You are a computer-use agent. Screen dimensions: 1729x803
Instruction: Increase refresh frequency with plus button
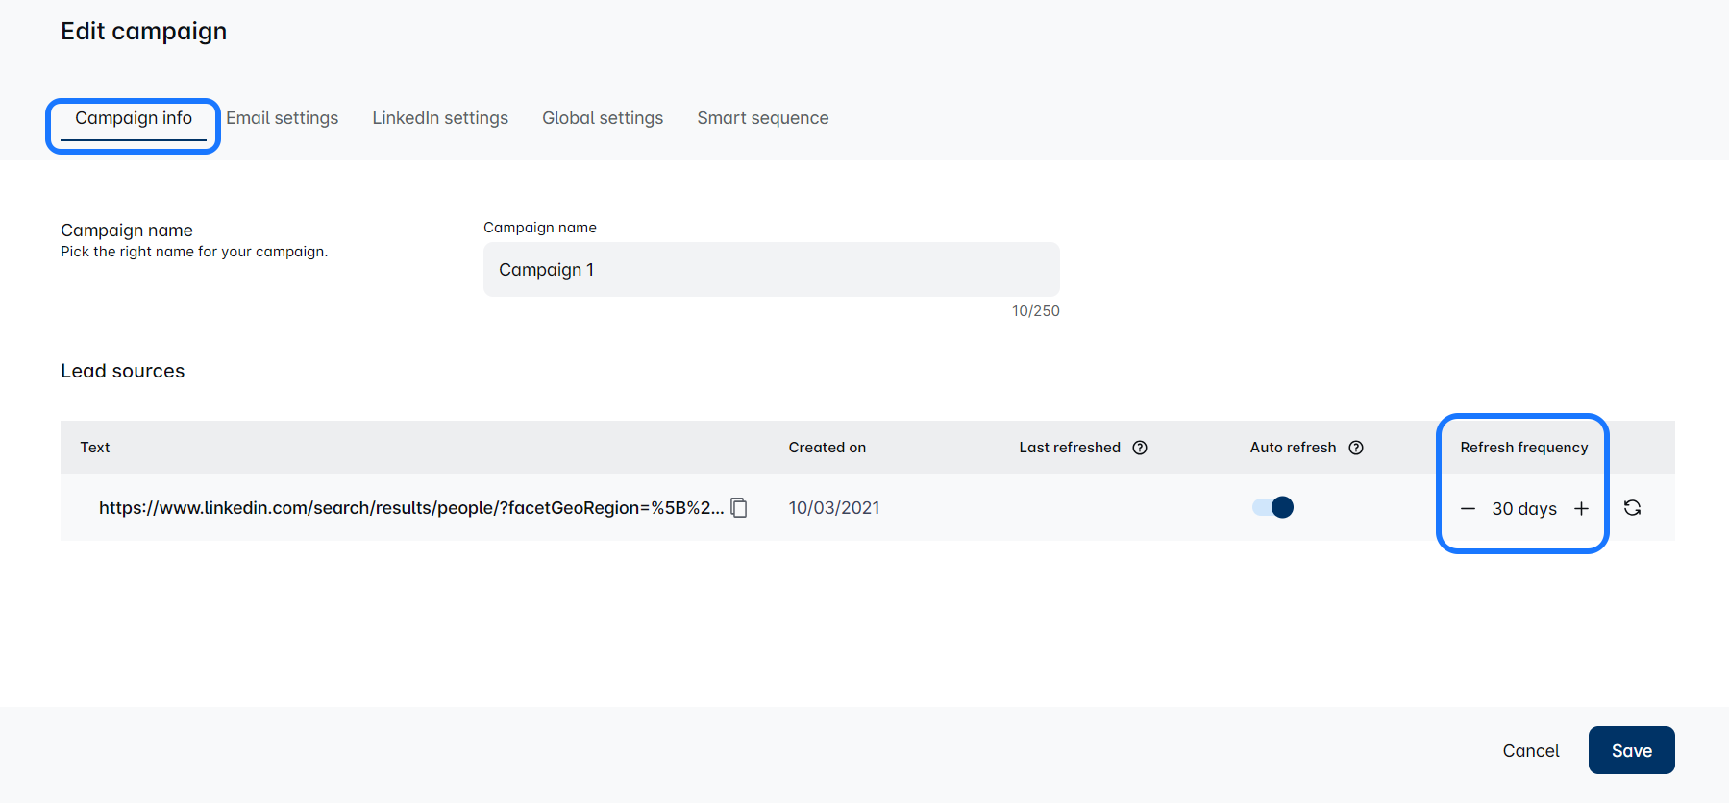1581,509
